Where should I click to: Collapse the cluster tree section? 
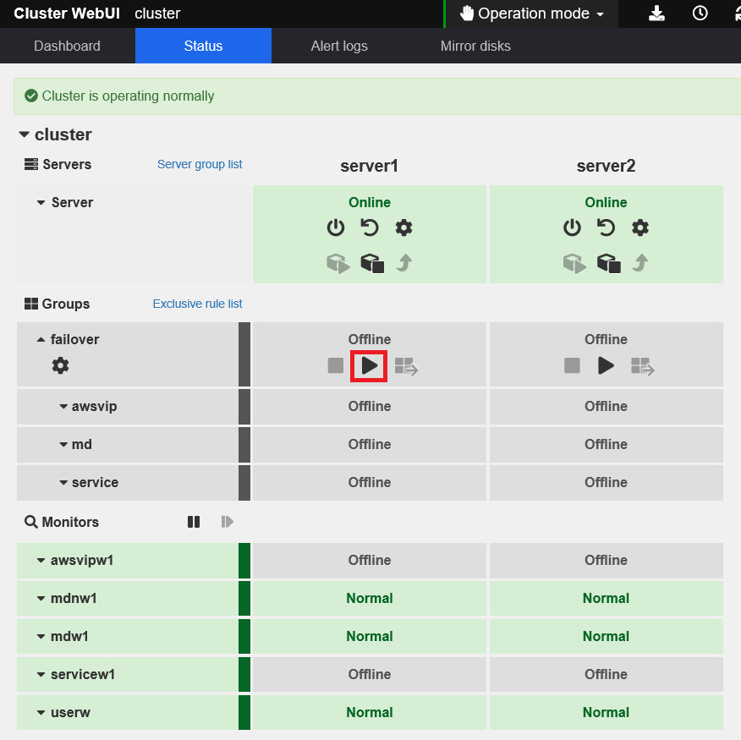coord(24,135)
